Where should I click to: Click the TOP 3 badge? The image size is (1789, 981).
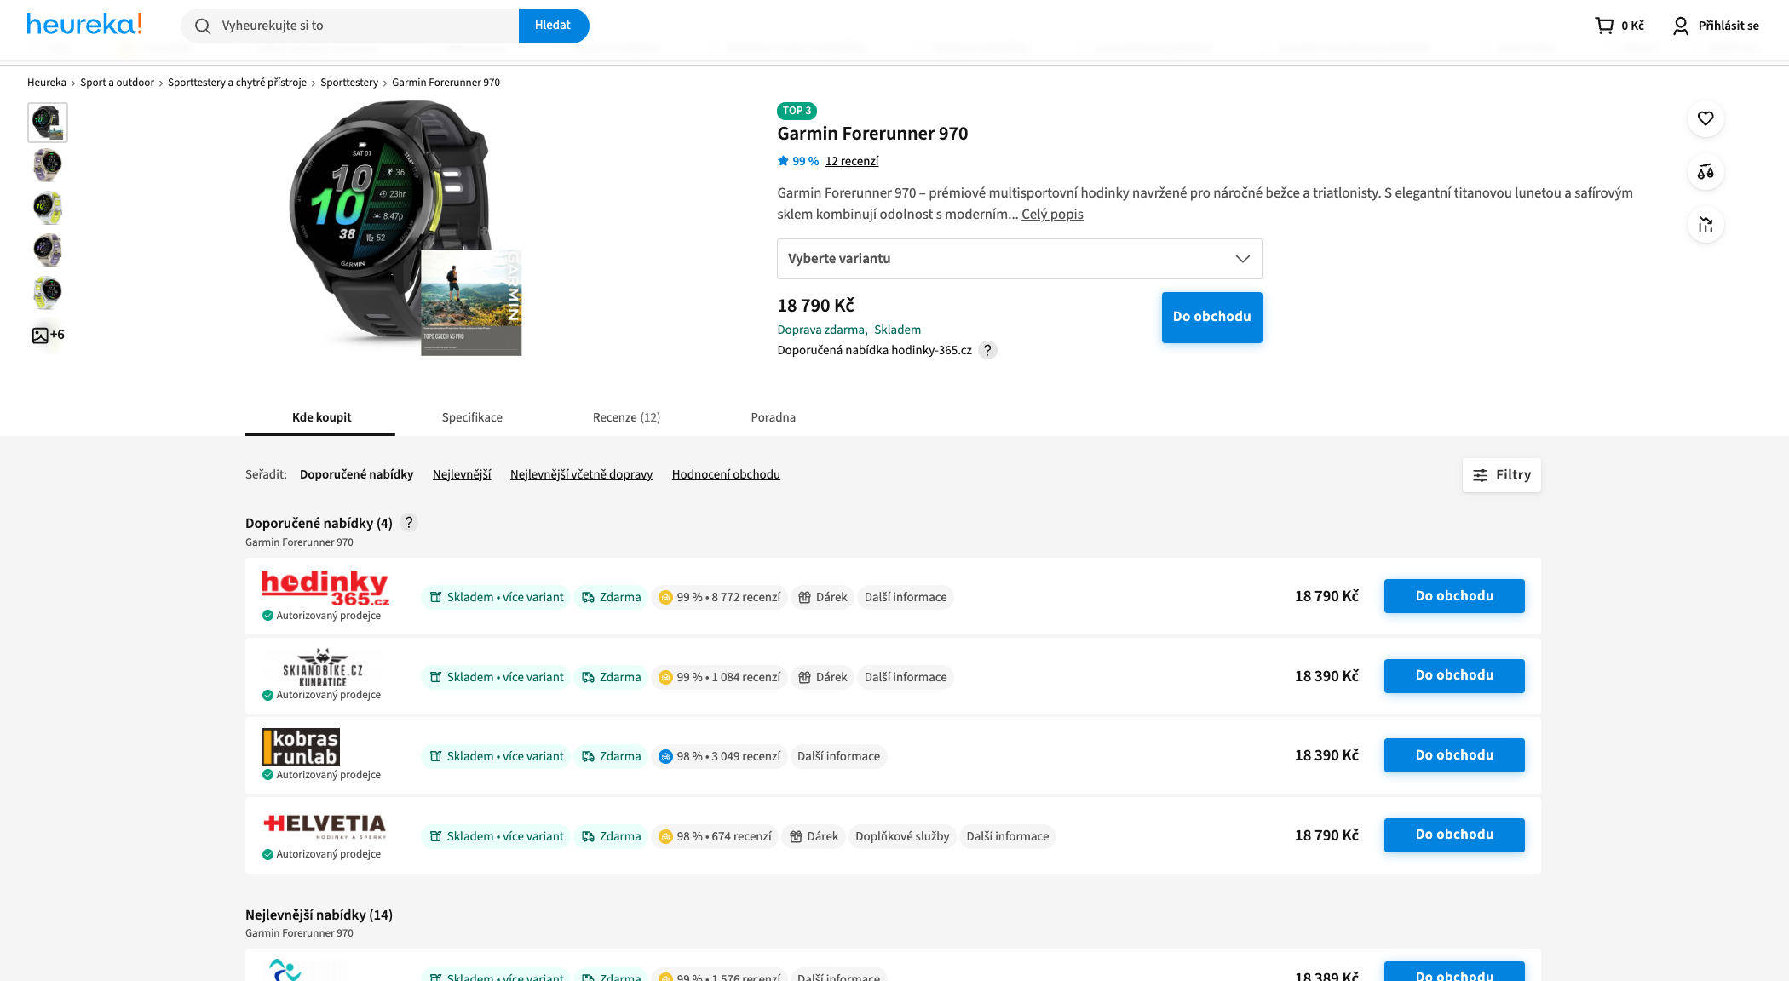pos(797,111)
